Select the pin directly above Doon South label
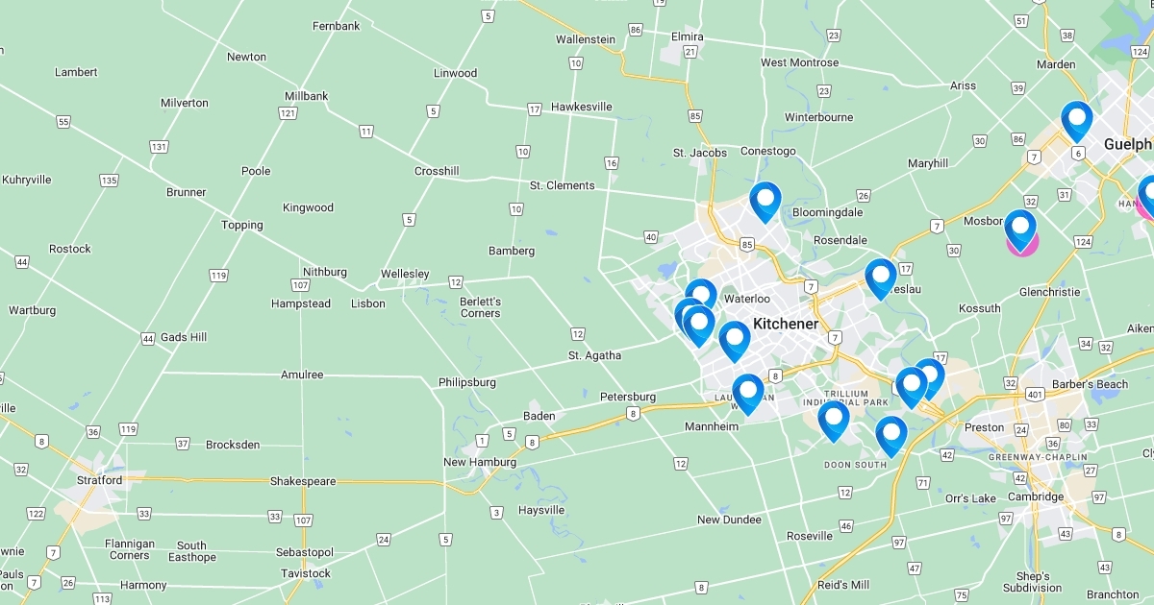This screenshot has height=605, width=1154. (834, 421)
